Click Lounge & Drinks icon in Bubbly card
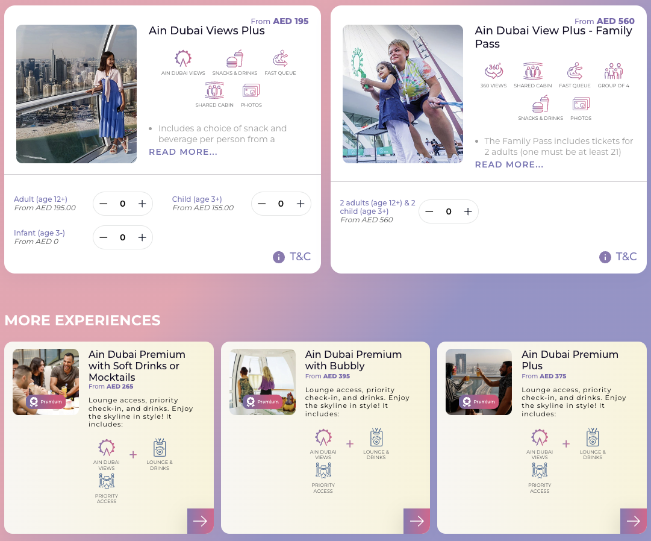Viewport: 651px width, 541px height. [x=376, y=437]
